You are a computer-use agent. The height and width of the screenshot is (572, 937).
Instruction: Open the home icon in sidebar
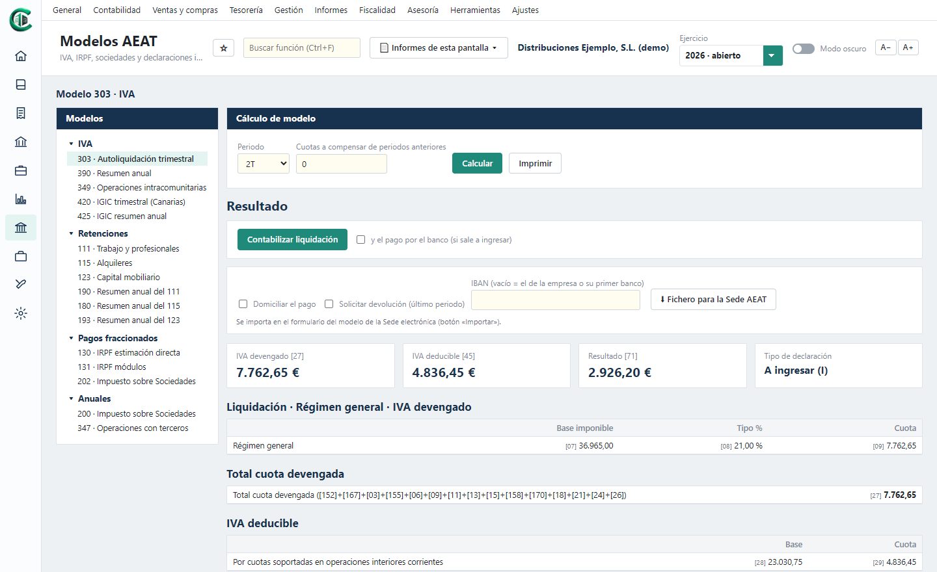click(x=21, y=56)
